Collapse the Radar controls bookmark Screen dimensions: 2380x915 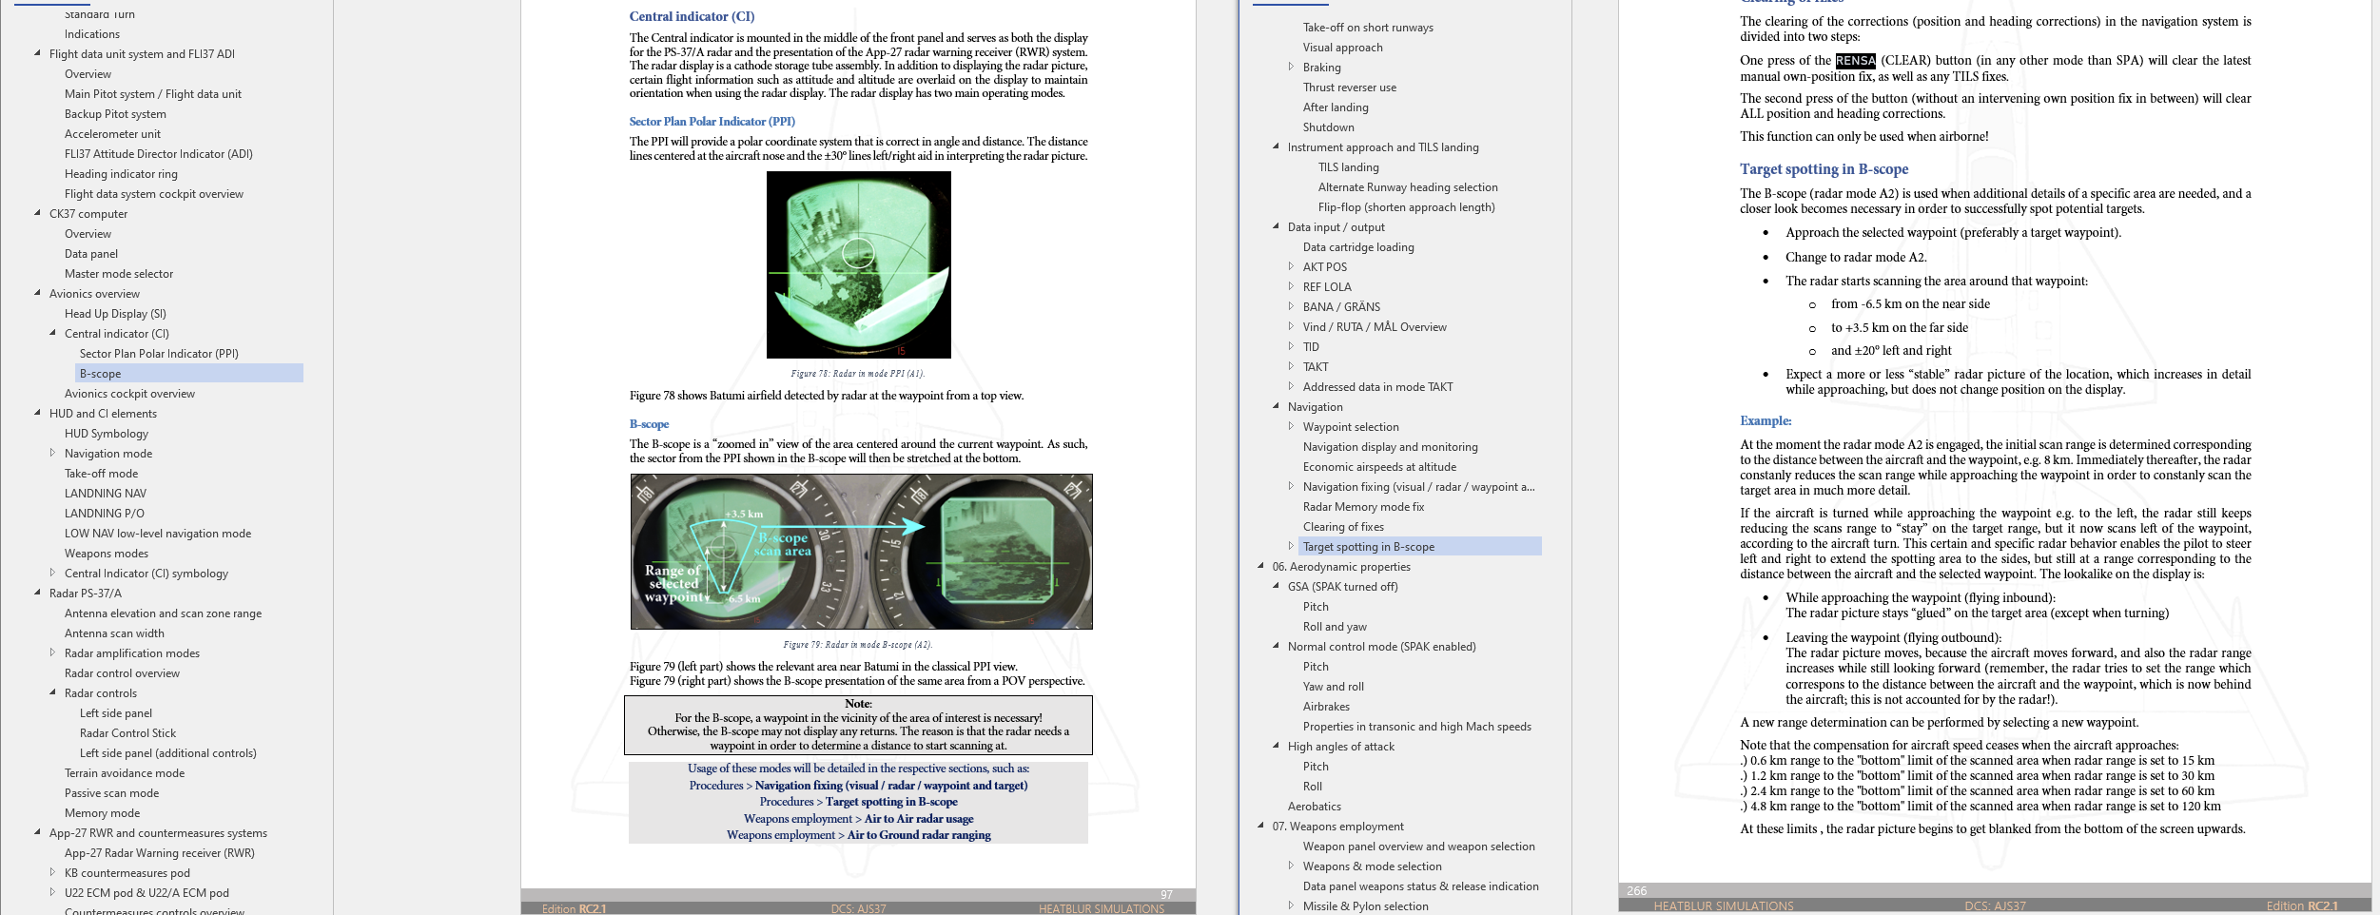coord(52,692)
